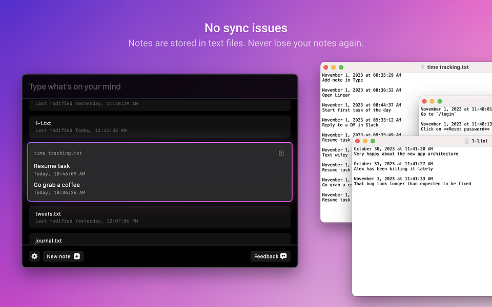This screenshot has height=307, width=492.
Task: Click 'Alex has been killing it lately' line
Action: [x=393, y=169]
